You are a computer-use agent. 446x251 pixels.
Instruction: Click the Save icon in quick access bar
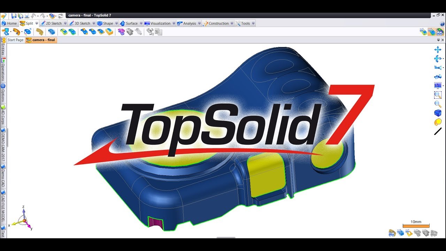14,16
